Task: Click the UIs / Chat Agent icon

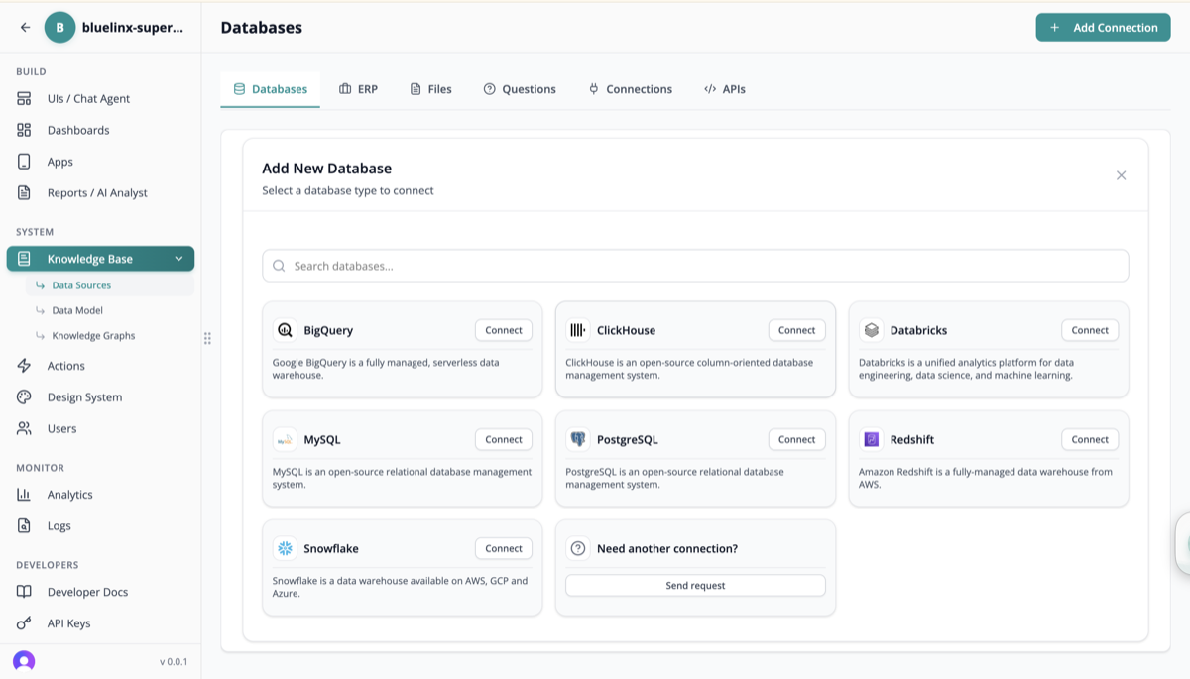Action: click(24, 99)
